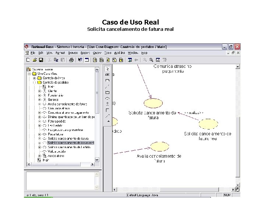Image resolution: width=265 pixels, height=198 pixels.
Task: Expand Comunica atraso no pagamento node
Action: 39,113
